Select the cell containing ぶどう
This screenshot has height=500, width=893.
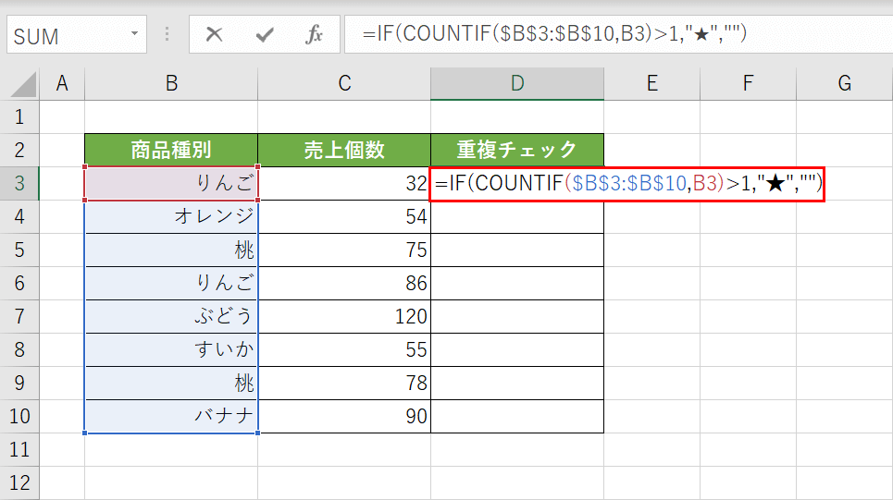(x=171, y=317)
